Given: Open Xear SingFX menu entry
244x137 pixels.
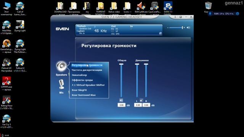Looking at the screenshot, I should [79, 90].
